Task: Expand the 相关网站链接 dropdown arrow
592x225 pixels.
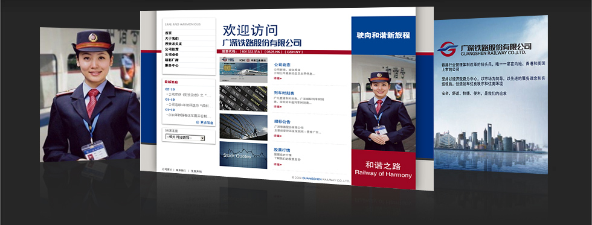Action: click(202, 138)
